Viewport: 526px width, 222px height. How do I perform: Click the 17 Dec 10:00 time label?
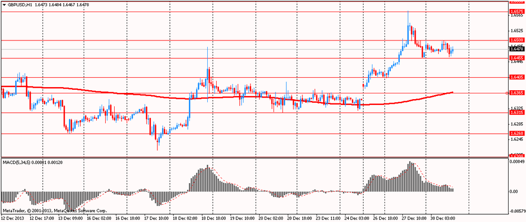[156, 218]
